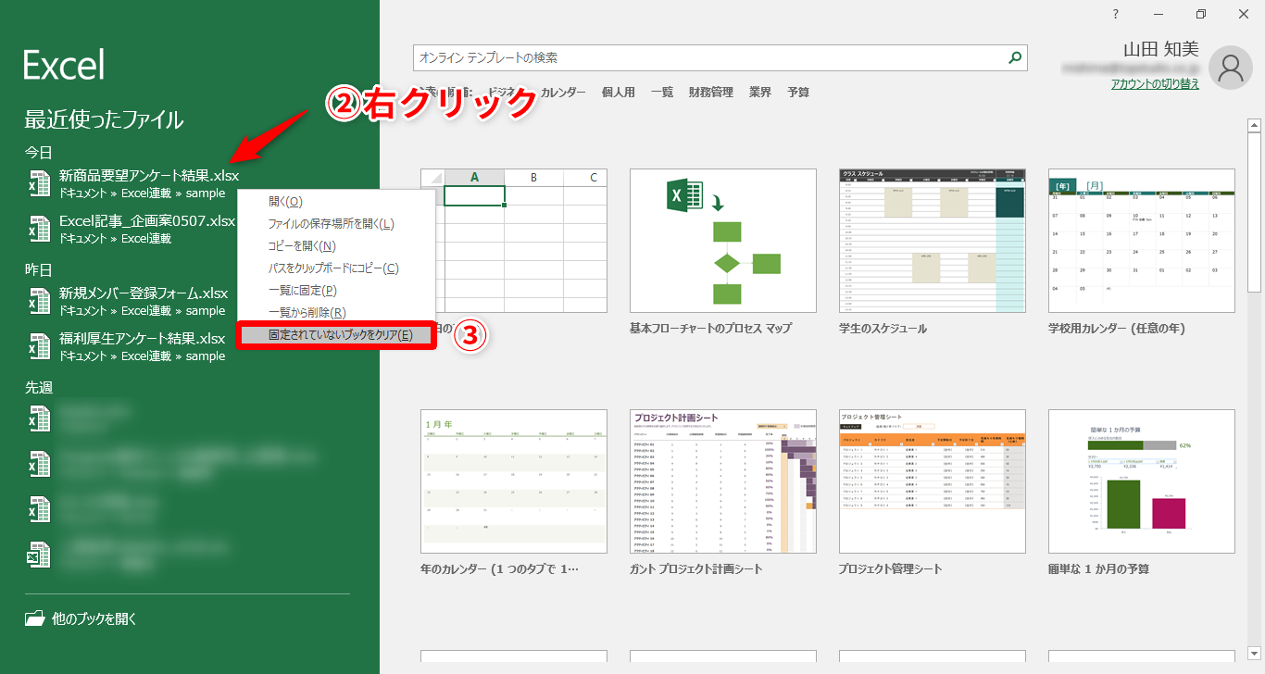Pick the 業界 suggested search
The height and width of the screenshot is (674, 1265).
coord(760,93)
